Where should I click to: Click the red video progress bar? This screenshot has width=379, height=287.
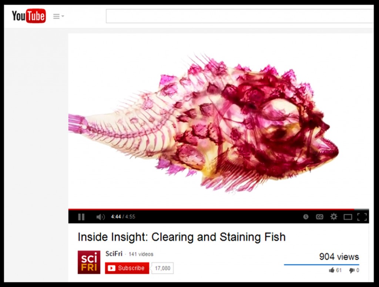tap(211, 209)
